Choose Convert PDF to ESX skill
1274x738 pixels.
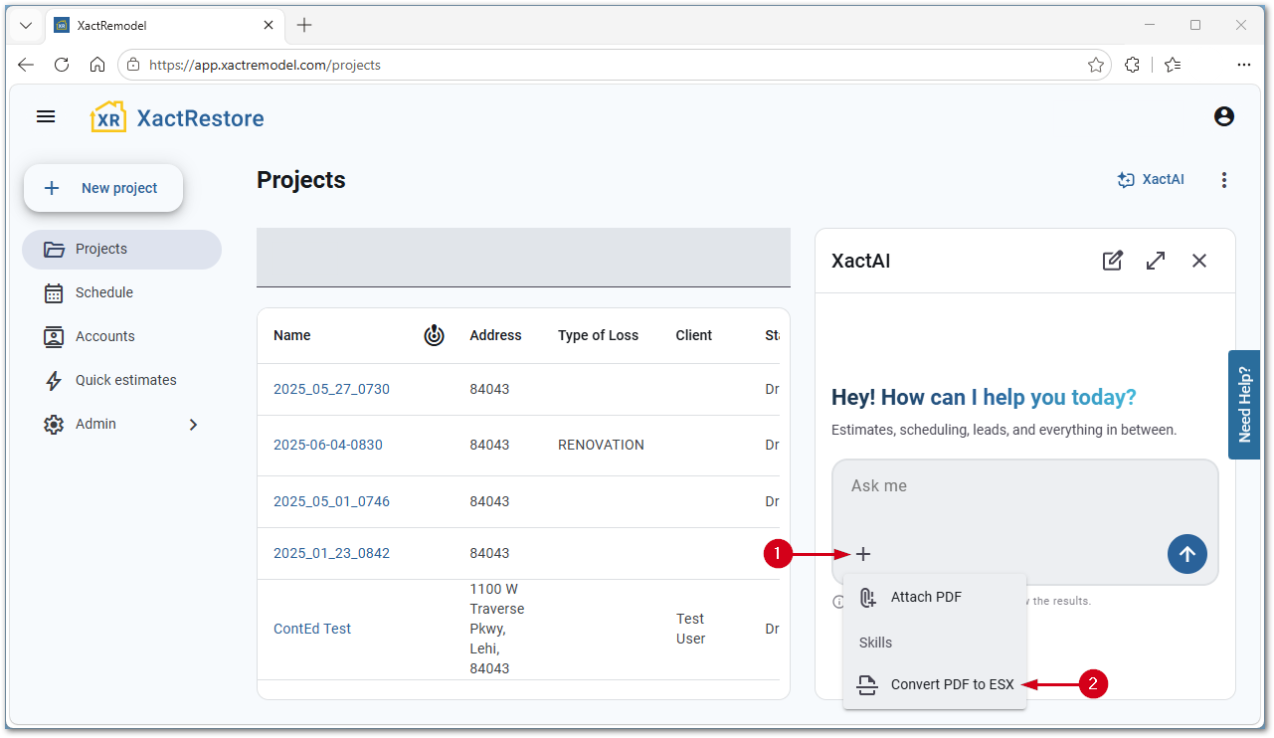click(935, 684)
